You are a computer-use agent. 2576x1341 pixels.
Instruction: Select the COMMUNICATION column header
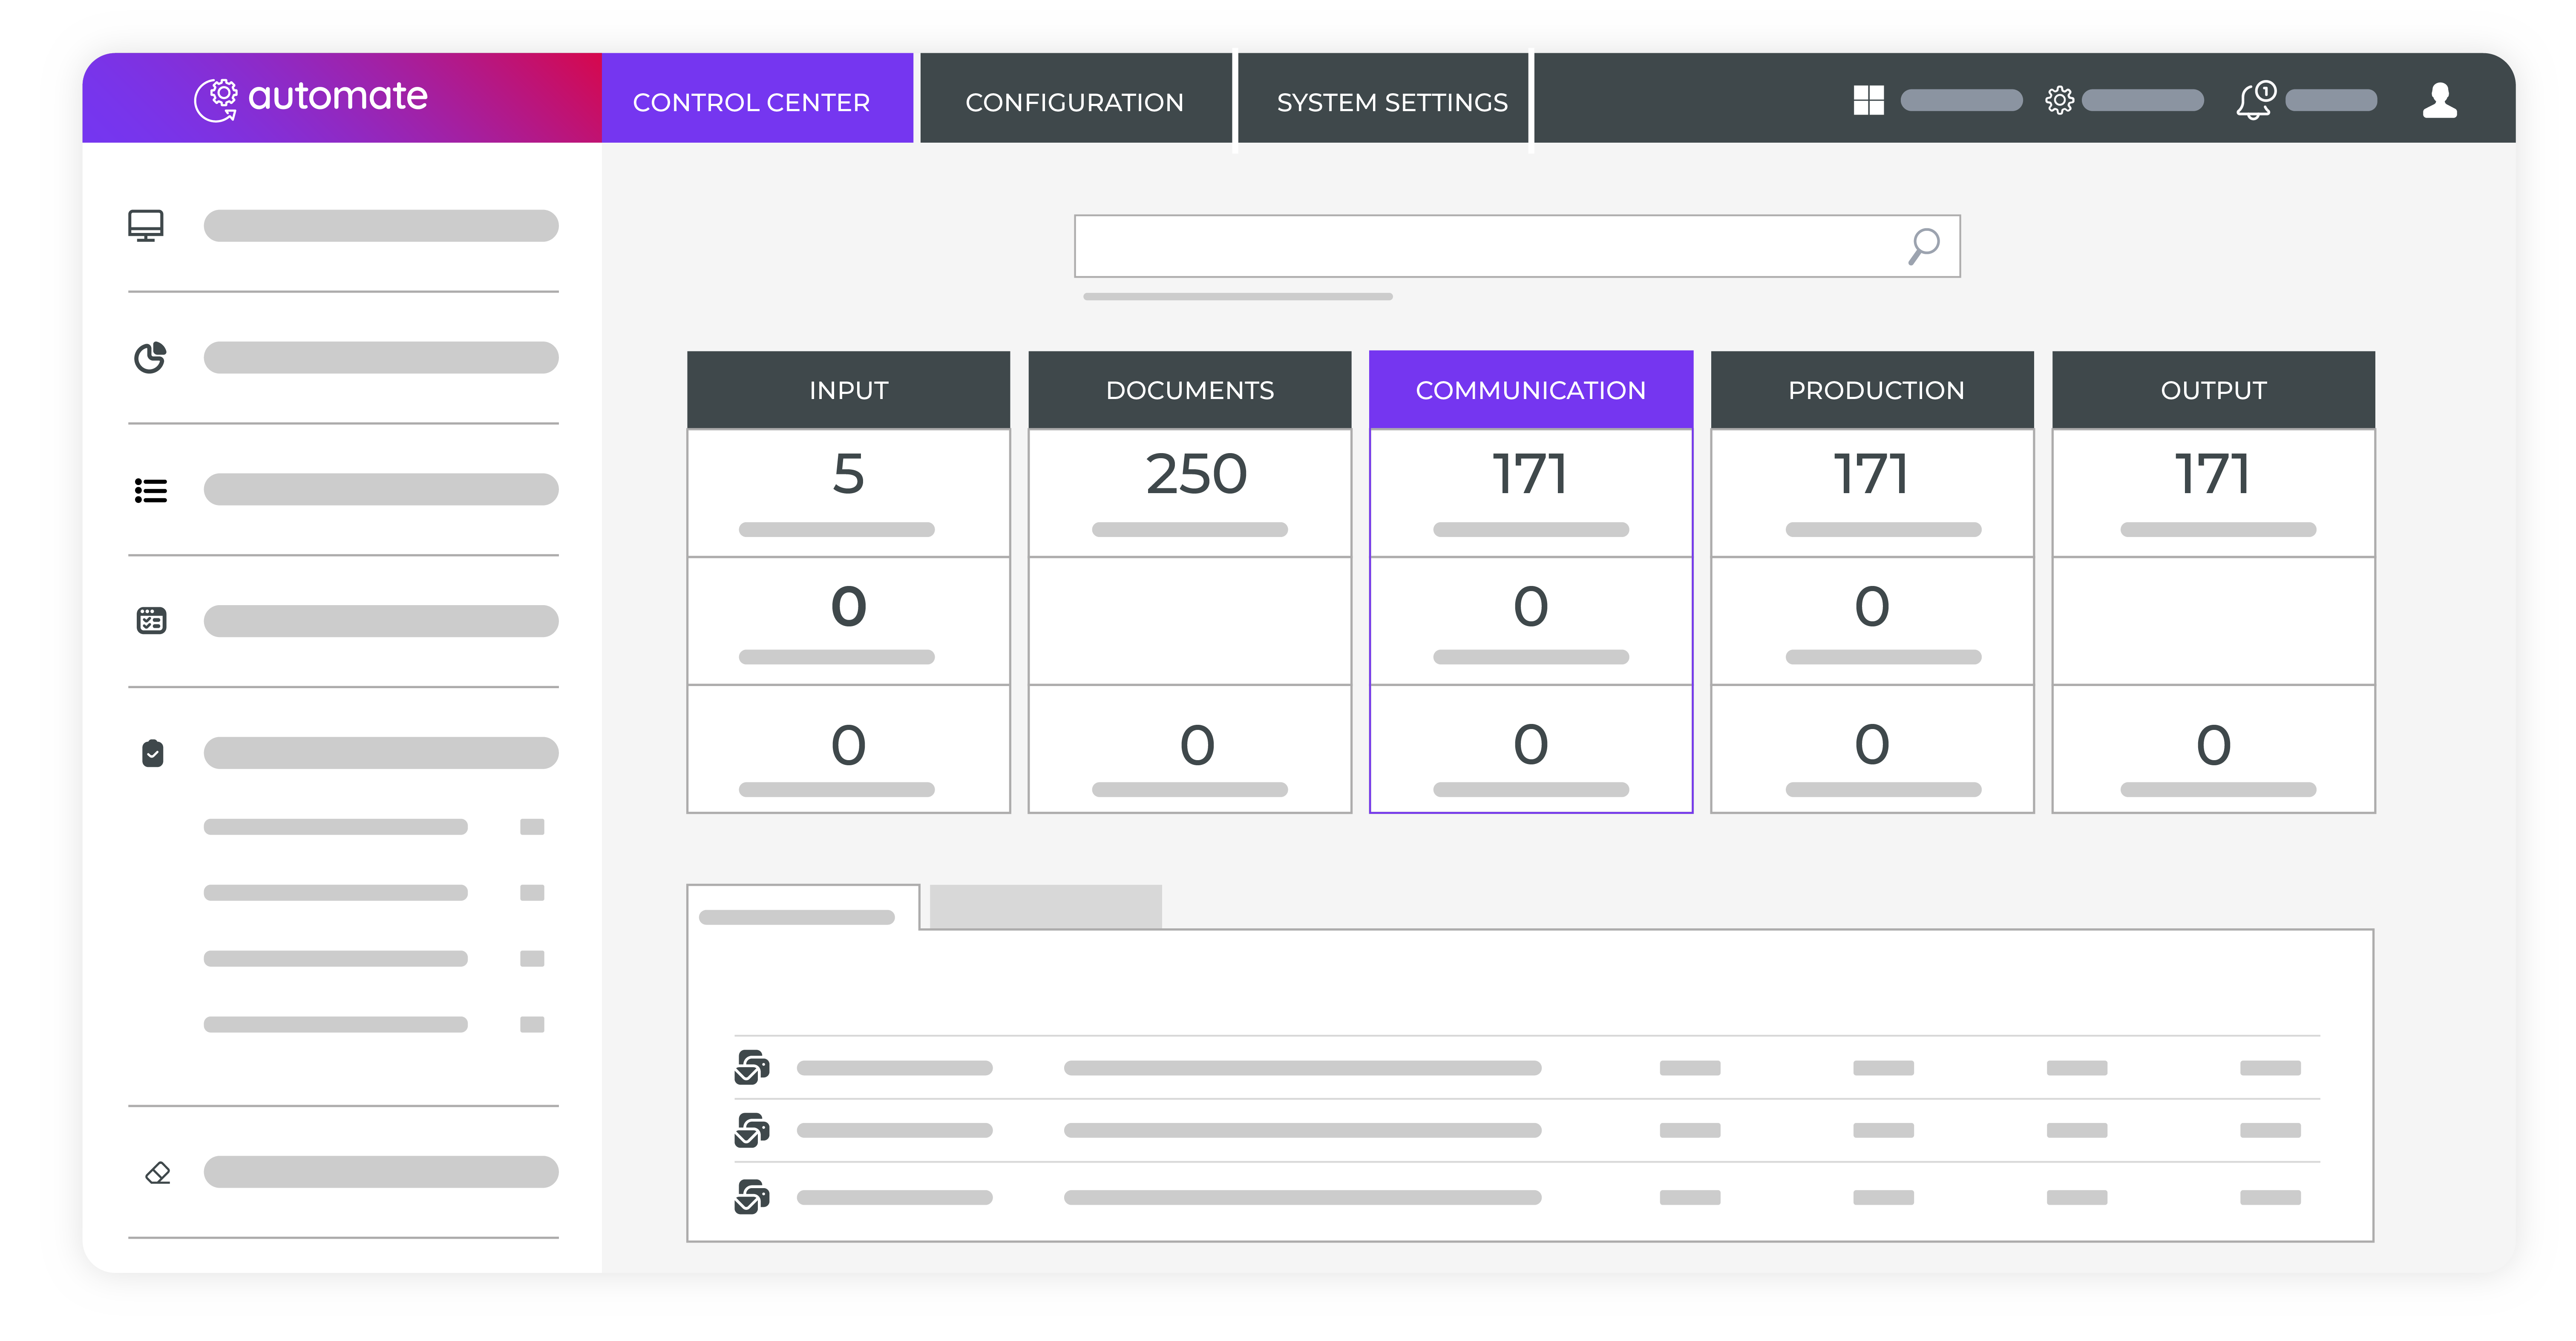coord(1530,390)
